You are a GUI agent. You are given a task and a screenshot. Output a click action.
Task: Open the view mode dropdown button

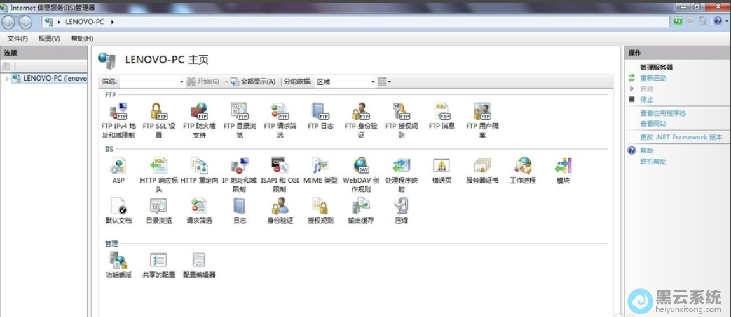385,82
